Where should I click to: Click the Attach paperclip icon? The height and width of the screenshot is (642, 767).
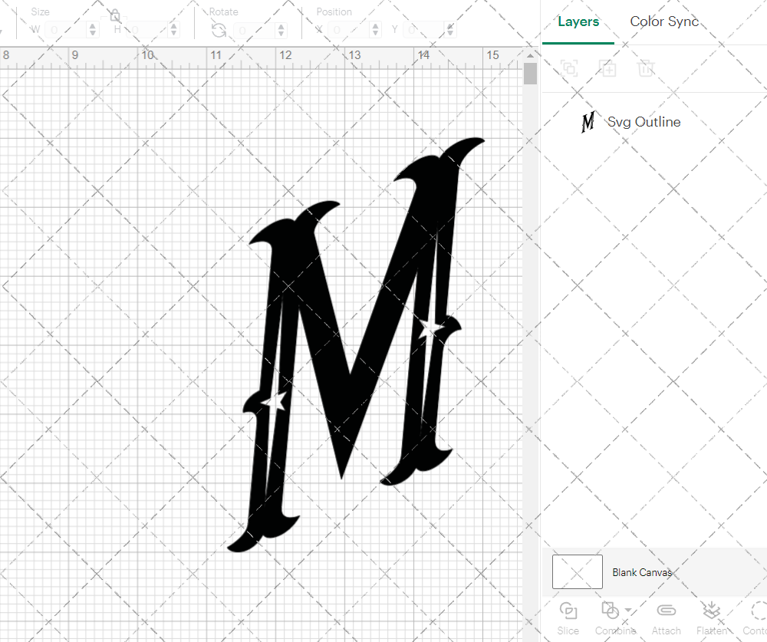666,611
